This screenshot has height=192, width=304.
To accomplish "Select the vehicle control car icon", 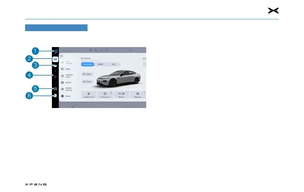I will click(55, 59).
